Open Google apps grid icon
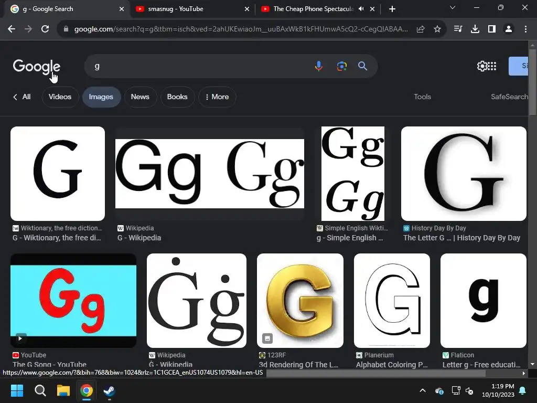The height and width of the screenshot is (403, 537). pyautogui.click(x=492, y=66)
